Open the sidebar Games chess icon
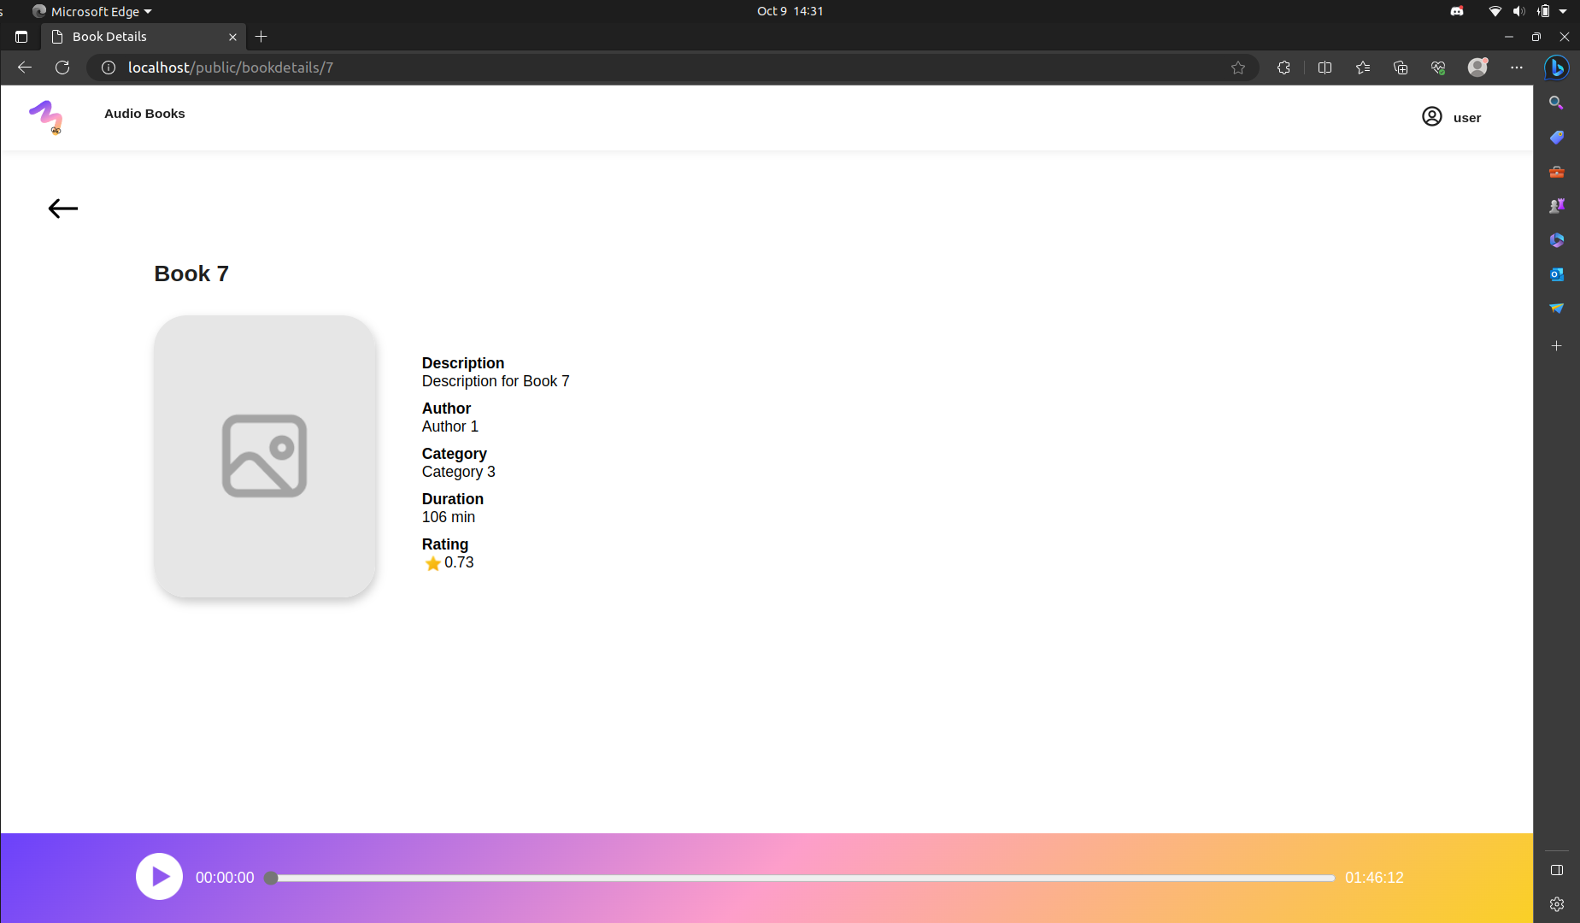1580x923 pixels. click(x=1557, y=206)
